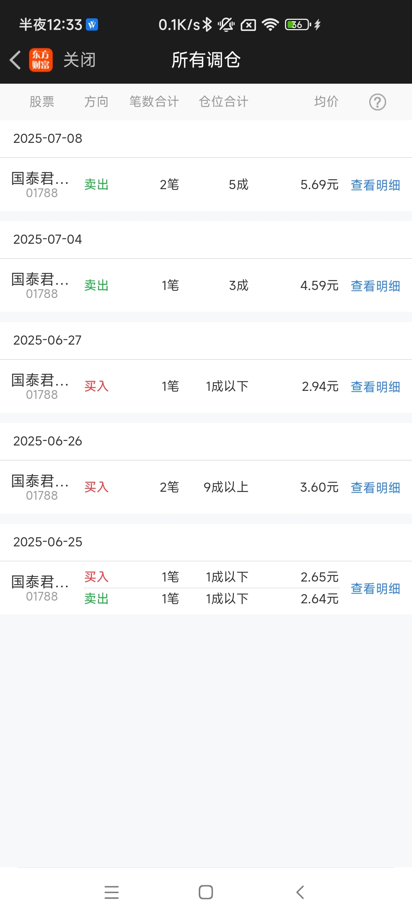Tap the 仓位合计 column header

click(x=224, y=102)
